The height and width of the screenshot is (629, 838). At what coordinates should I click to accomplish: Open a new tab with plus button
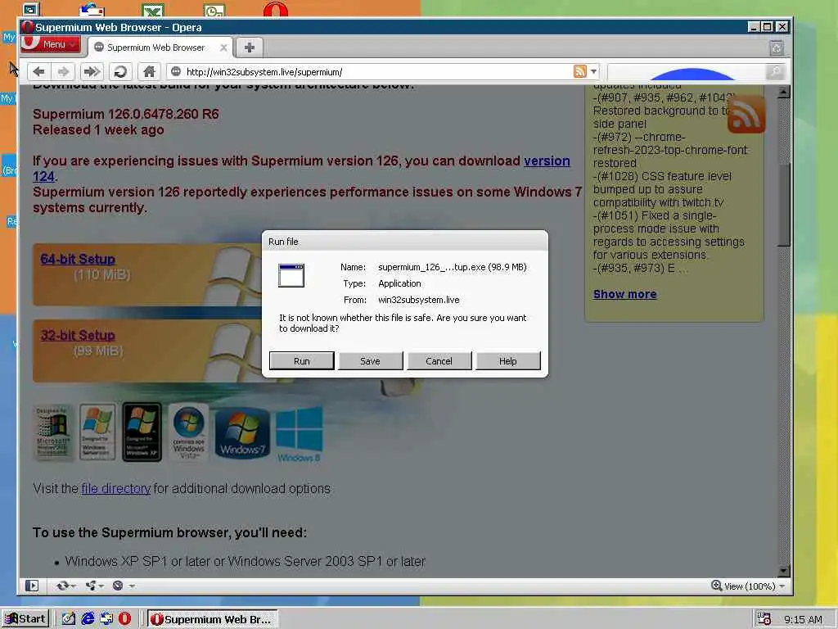click(249, 48)
